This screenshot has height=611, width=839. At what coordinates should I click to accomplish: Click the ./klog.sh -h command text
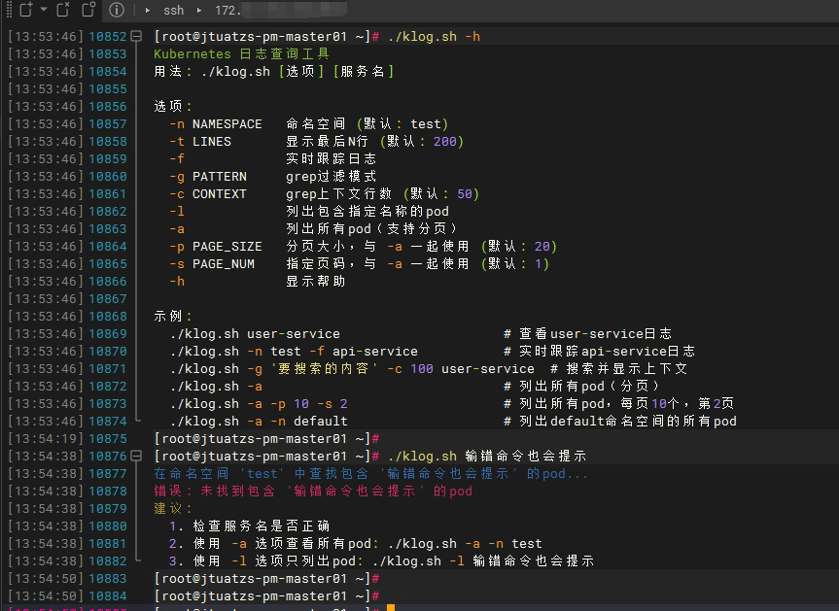tap(434, 37)
